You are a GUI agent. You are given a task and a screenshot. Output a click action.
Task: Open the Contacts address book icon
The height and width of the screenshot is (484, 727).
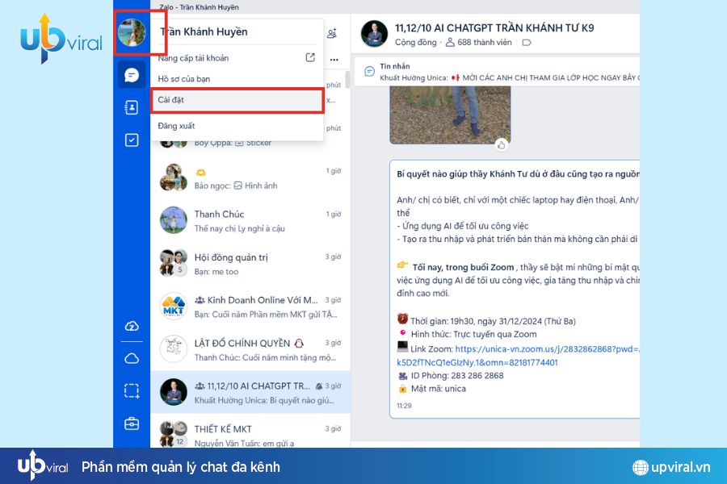tap(132, 107)
